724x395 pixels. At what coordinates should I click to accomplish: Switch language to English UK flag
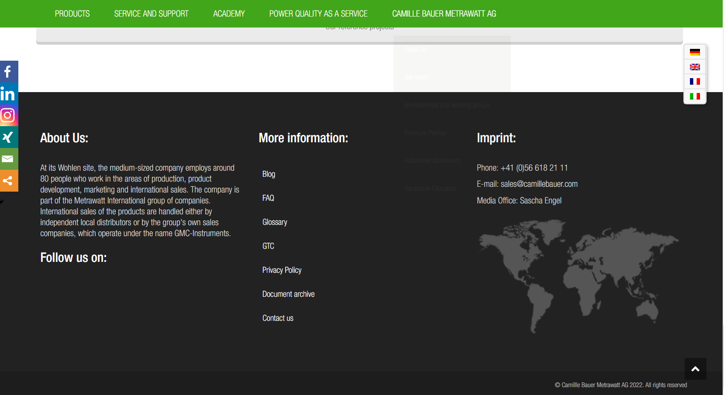point(695,67)
